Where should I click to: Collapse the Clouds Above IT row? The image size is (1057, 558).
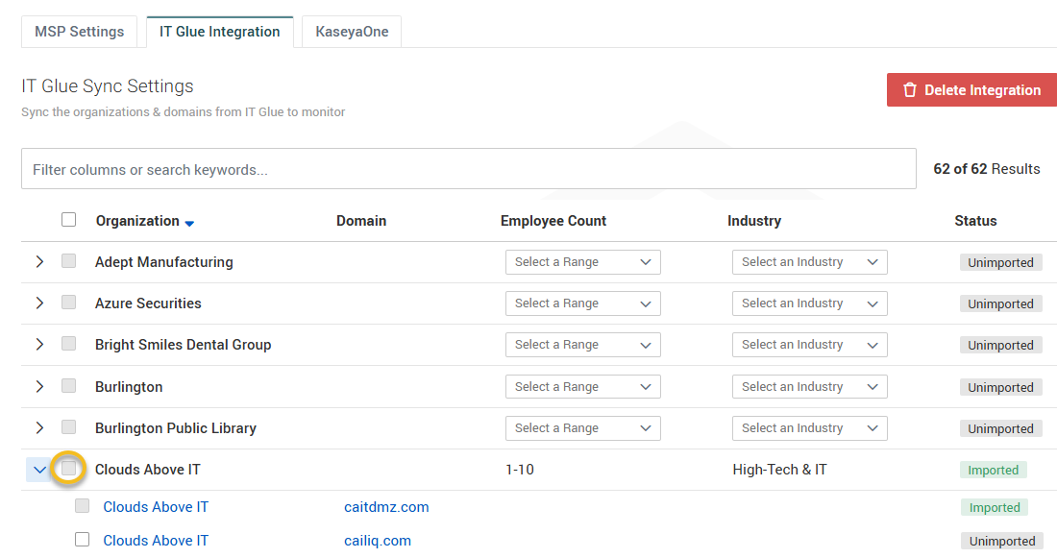39,470
